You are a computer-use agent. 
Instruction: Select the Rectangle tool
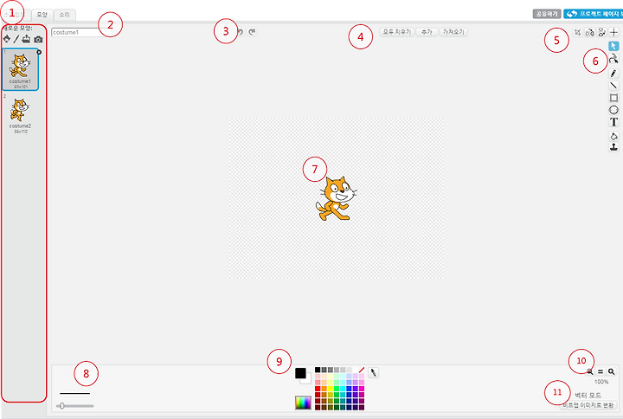pos(613,98)
